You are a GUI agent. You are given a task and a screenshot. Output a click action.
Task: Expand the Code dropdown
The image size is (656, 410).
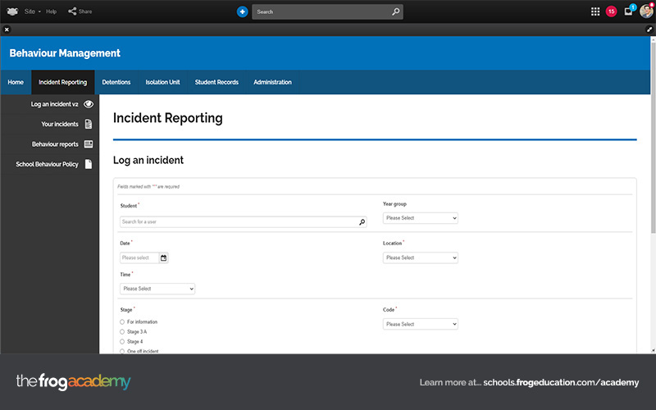click(x=421, y=324)
